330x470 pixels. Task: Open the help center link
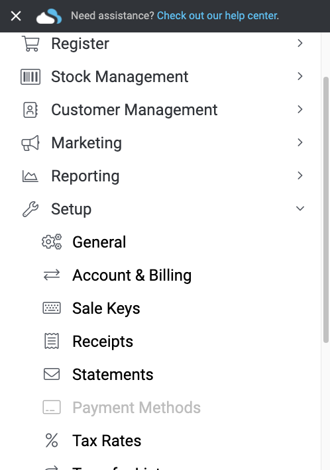click(218, 16)
